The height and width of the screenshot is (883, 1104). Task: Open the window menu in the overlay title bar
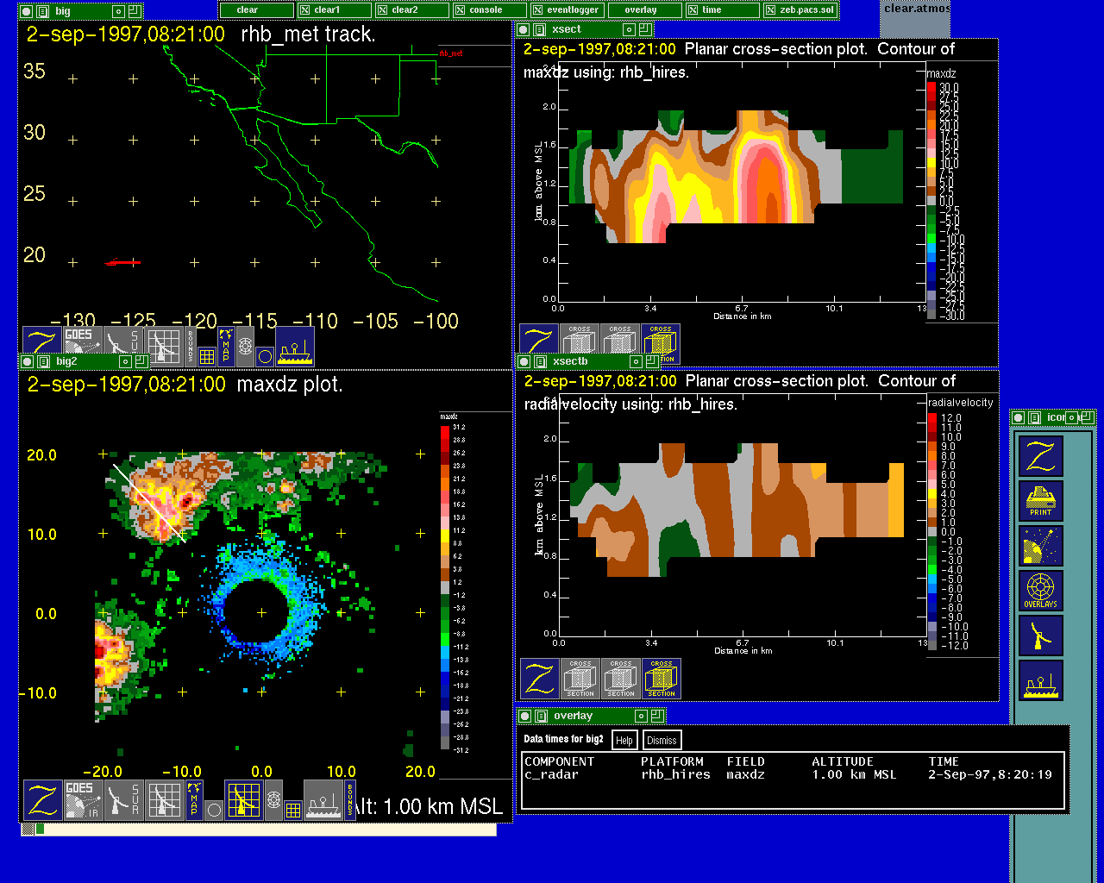coord(540,716)
